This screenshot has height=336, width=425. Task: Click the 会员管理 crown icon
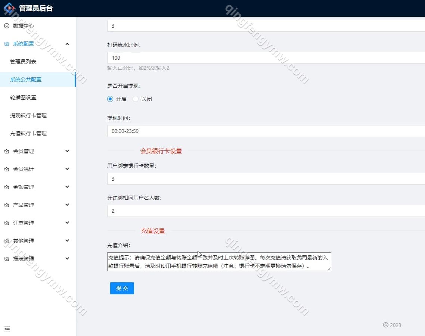[x=6, y=151]
